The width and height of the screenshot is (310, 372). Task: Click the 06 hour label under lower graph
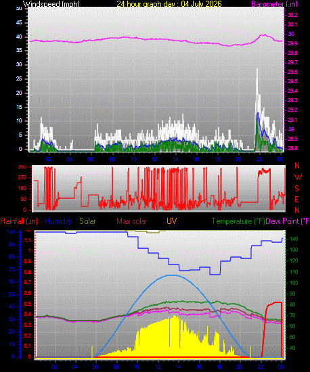(95, 367)
